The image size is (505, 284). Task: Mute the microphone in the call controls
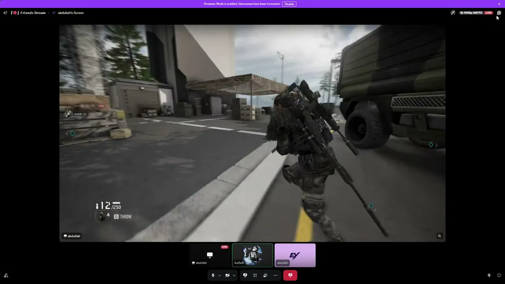point(213,275)
